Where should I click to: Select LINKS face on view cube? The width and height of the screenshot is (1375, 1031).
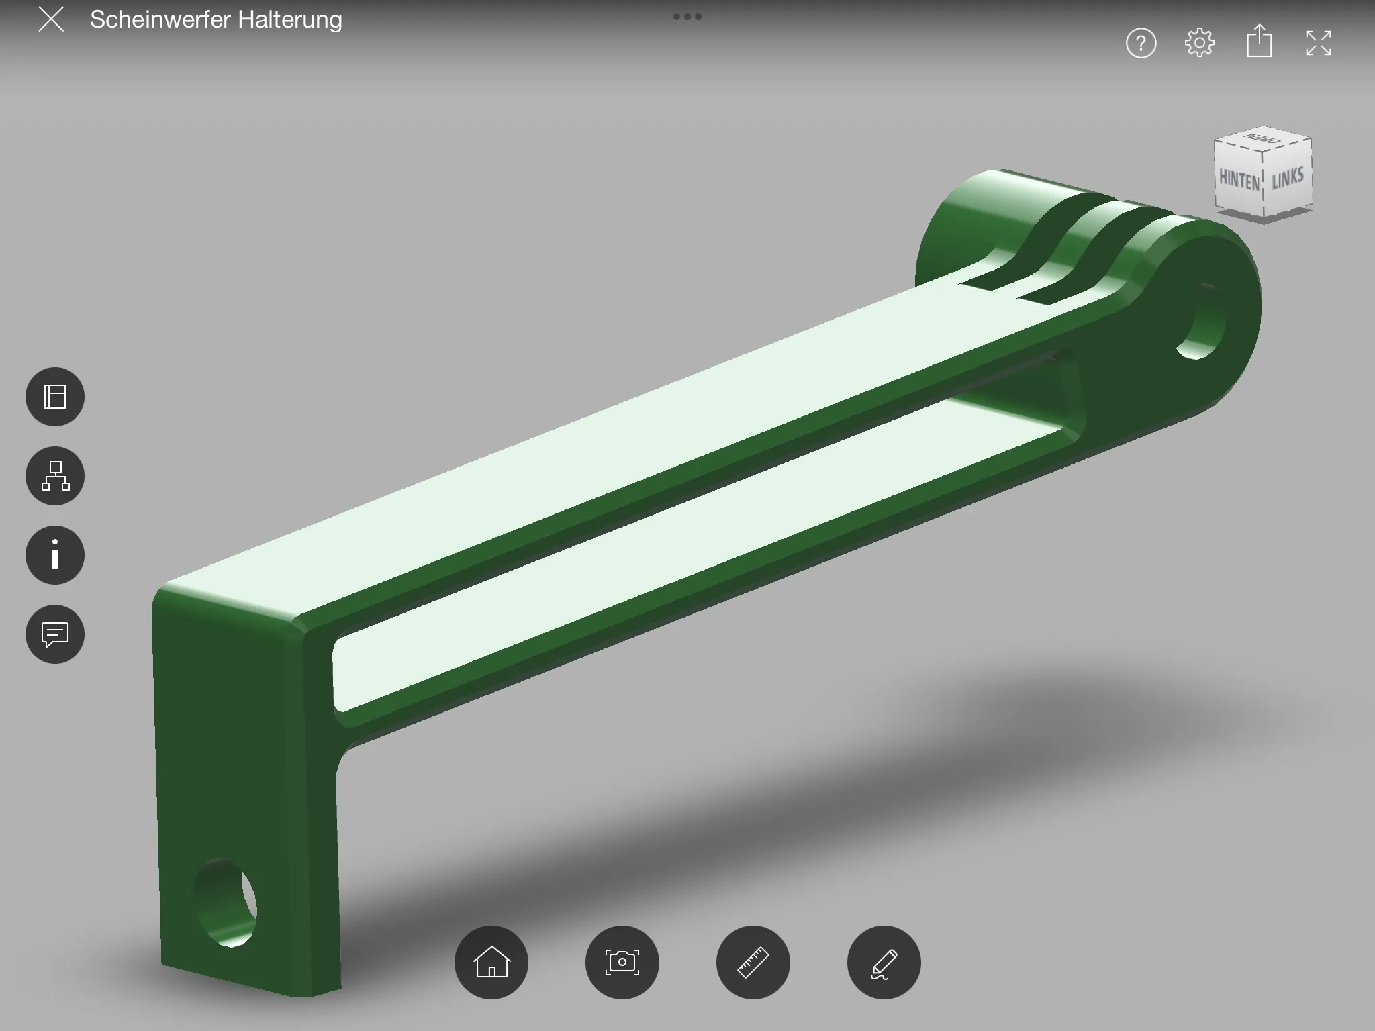click(x=1288, y=178)
